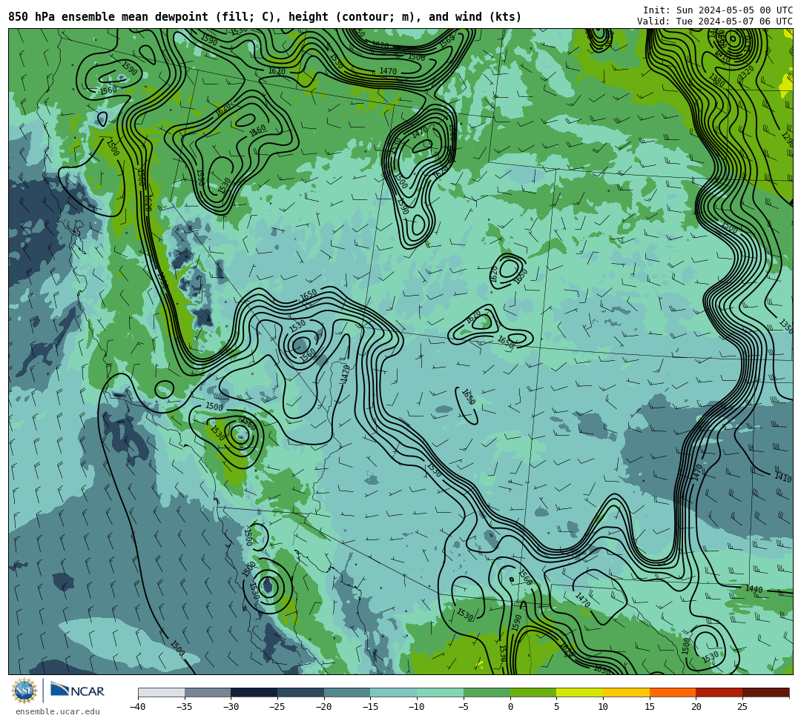Viewport: 801px width, 721px height.
Task: Pick the light teal -15 to -10 colorbar swatch
Action: [394, 692]
